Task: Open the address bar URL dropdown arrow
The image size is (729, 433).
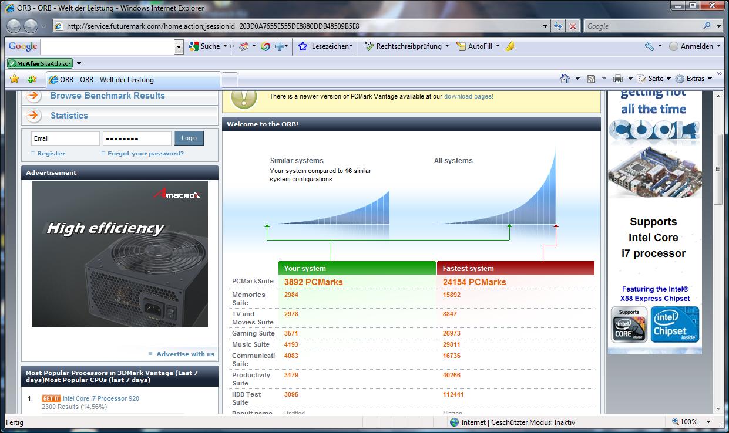Action: pos(546,26)
